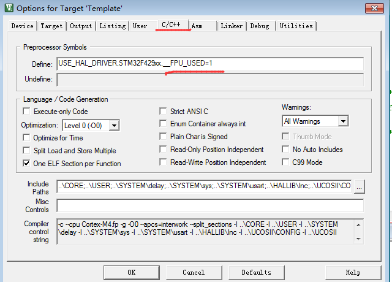Open Help for this dialog
Screen dimensions: 392x282
coord(353,272)
